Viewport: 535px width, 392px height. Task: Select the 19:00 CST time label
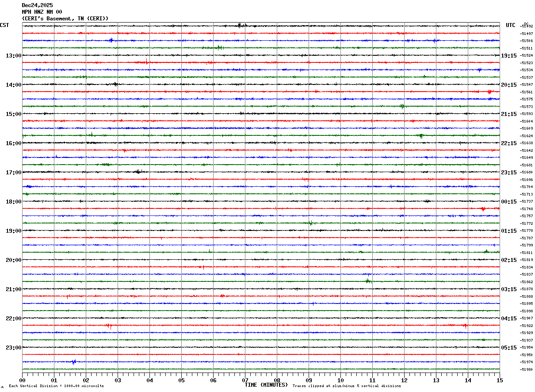[x=14, y=231]
